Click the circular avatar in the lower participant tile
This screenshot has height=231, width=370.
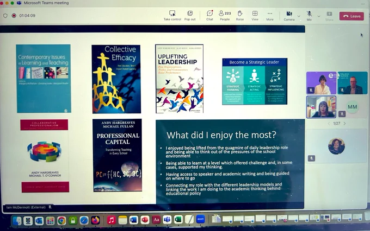[x=336, y=146]
